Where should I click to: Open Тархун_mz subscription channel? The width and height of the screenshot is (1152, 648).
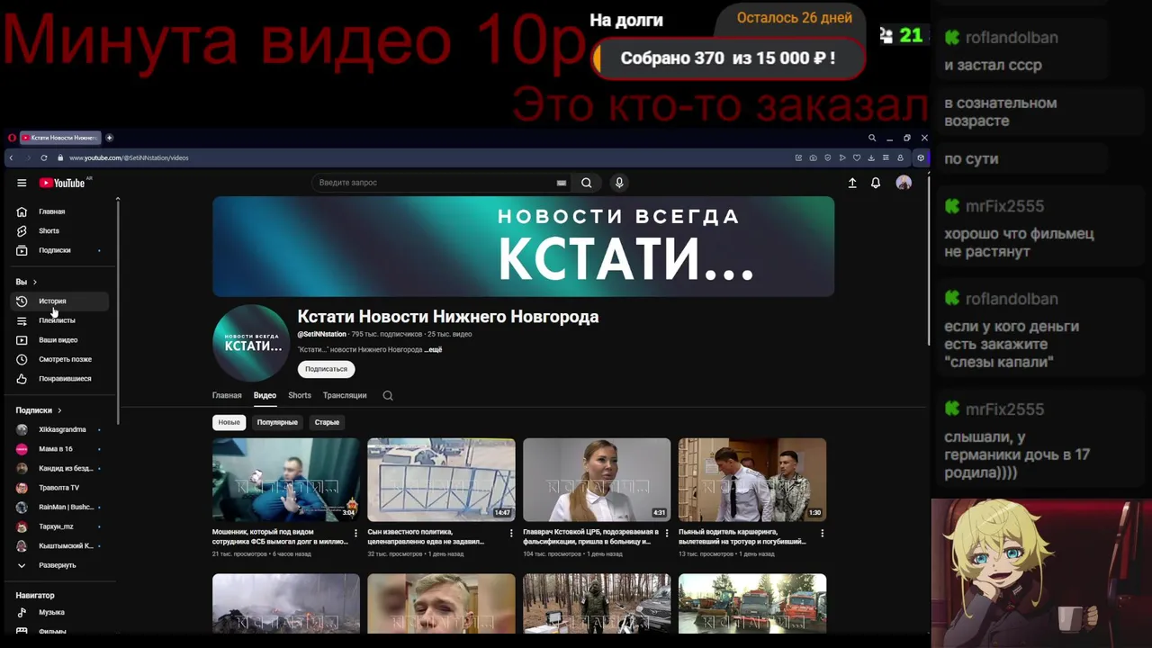point(61,526)
